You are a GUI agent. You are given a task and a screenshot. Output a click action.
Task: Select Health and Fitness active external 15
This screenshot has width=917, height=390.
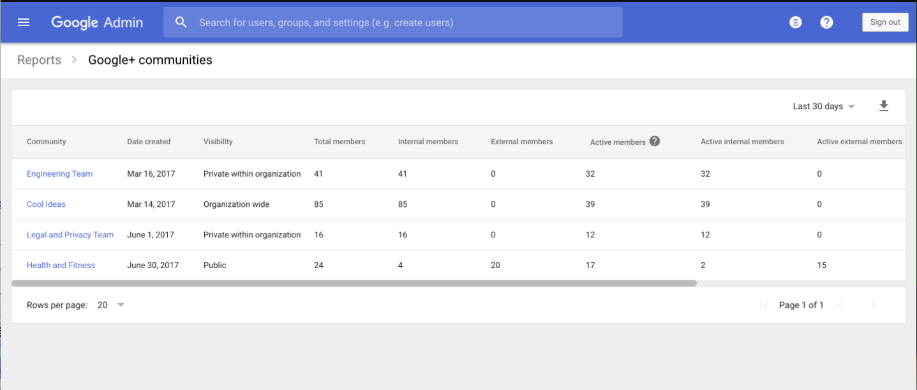point(822,265)
